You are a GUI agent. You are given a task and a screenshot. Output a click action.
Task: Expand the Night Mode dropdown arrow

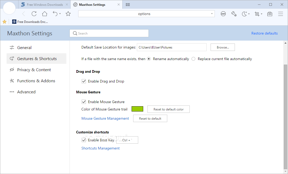249,14
